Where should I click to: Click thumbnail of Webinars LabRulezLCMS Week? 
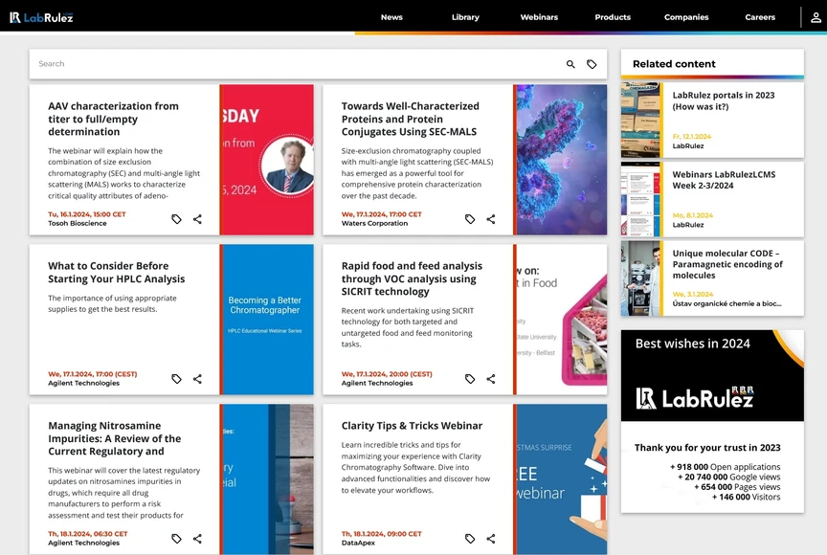[641, 199]
